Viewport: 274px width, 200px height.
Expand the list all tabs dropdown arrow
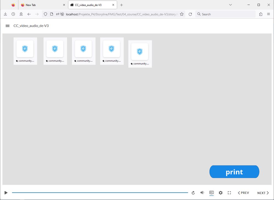(x=230, y=5)
